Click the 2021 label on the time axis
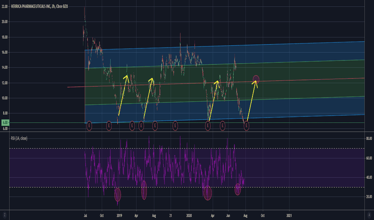 tap(289, 216)
